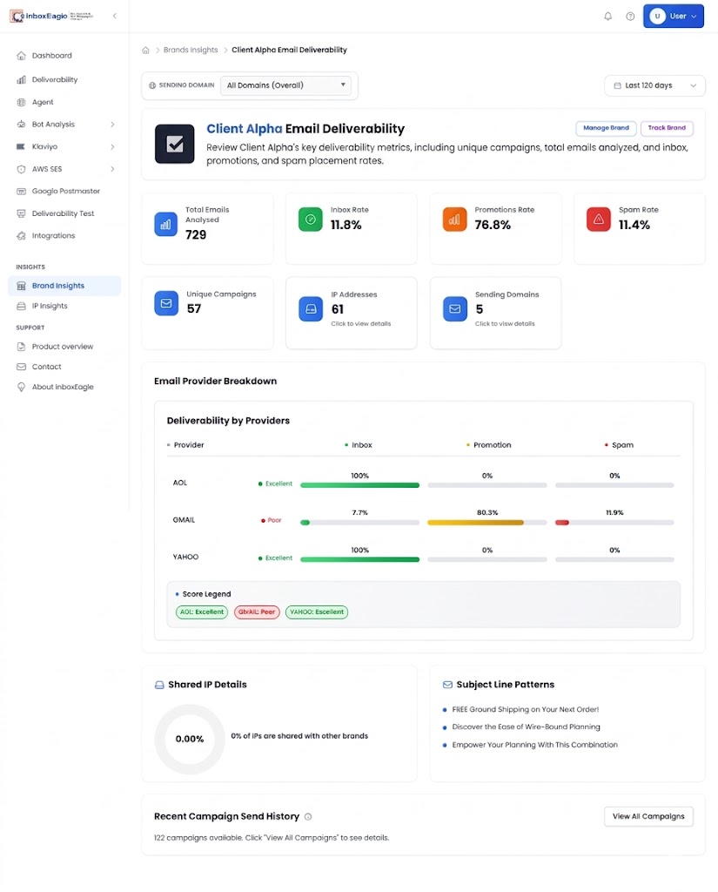Click the green Inbox Rate icon
718x892 pixels.
pos(311,220)
